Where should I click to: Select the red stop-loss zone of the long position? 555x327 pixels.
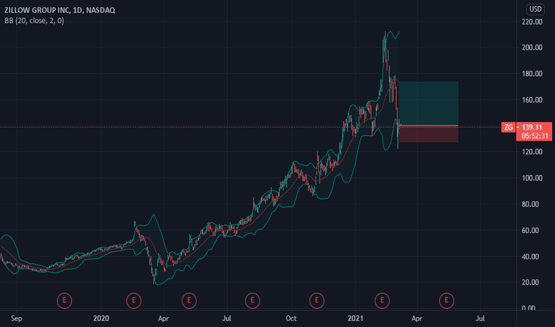point(429,134)
